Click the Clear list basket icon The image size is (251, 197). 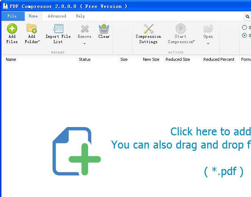[x=104, y=29]
